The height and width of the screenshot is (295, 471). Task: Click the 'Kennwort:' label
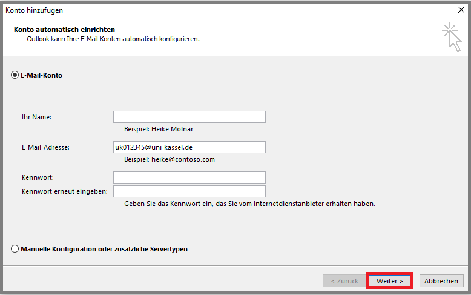tap(38, 177)
